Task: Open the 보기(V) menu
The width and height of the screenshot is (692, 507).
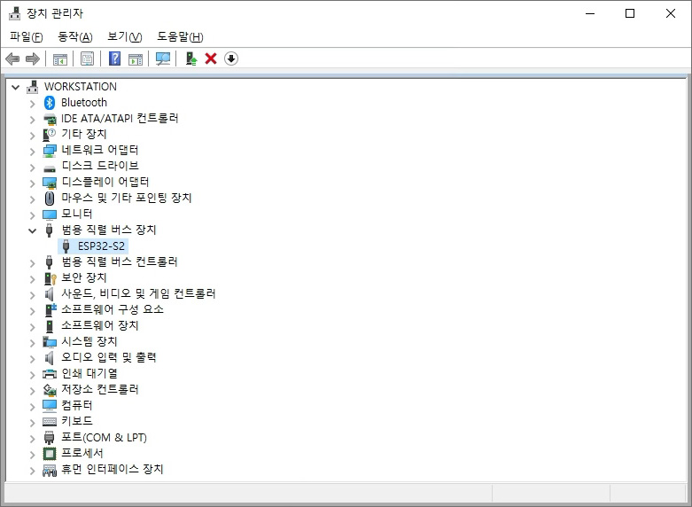Action: click(125, 36)
